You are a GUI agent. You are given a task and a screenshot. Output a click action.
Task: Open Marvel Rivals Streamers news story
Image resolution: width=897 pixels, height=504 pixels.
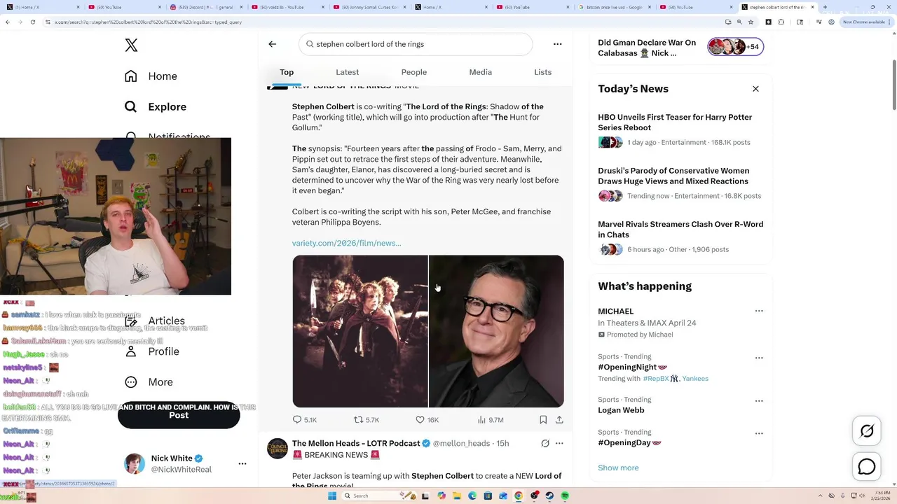tap(680, 237)
